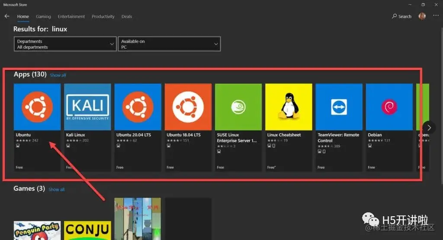Click Show all next to Apps

(58, 75)
